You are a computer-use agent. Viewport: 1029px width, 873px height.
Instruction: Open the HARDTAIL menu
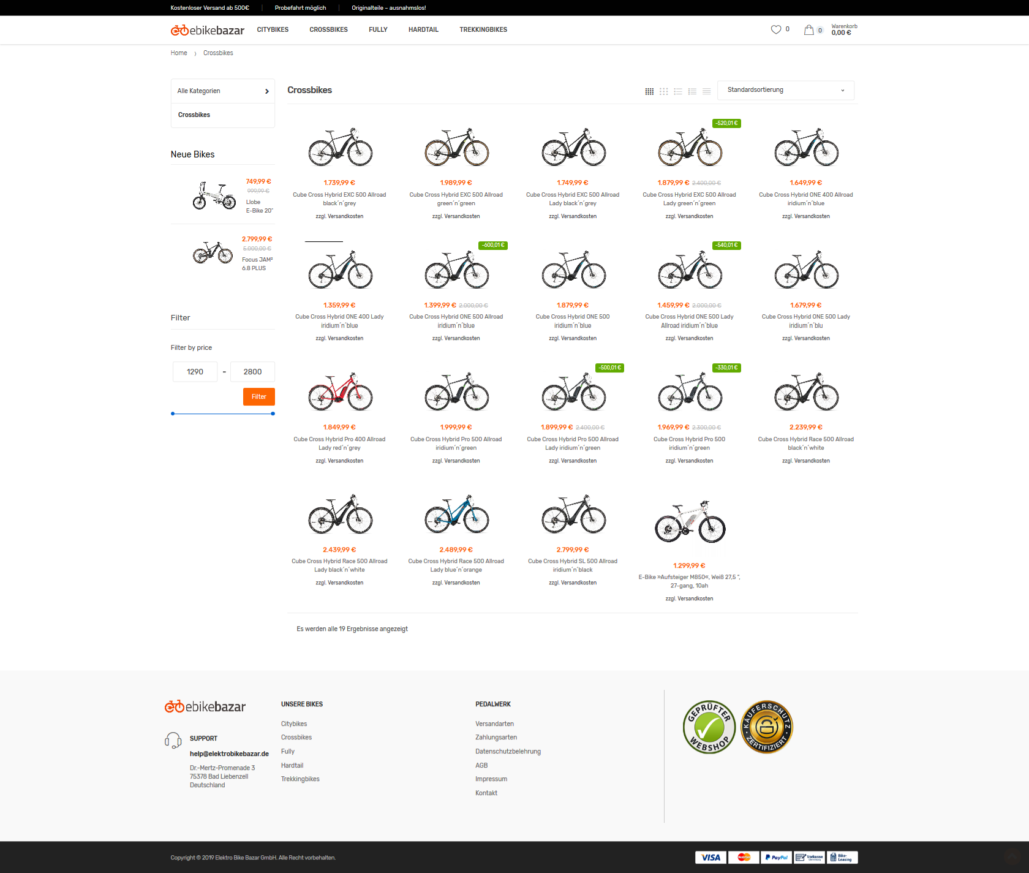coord(423,29)
